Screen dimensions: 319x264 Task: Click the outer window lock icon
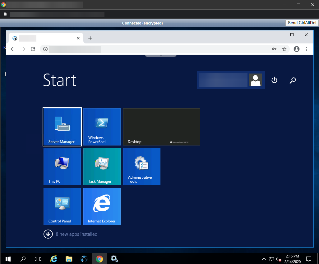coord(5,14)
